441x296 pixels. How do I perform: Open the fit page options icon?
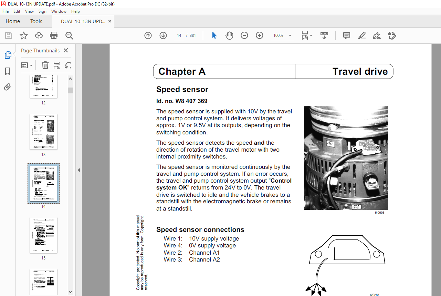(305, 35)
